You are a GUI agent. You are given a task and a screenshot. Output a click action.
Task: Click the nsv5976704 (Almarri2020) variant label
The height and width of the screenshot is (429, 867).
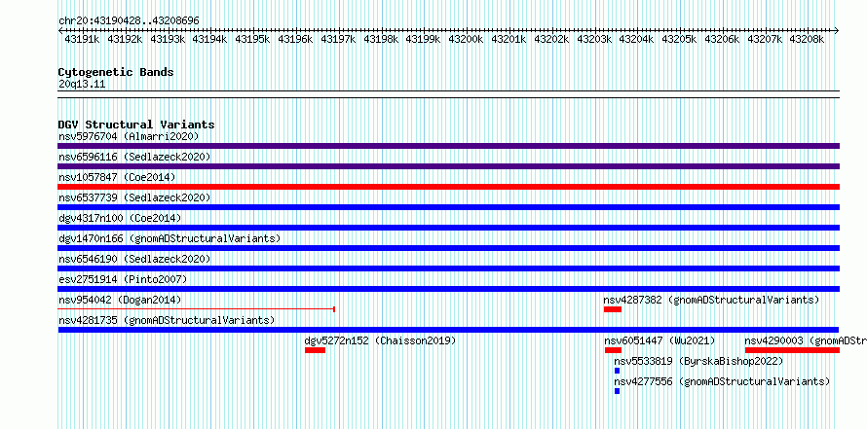(x=129, y=136)
